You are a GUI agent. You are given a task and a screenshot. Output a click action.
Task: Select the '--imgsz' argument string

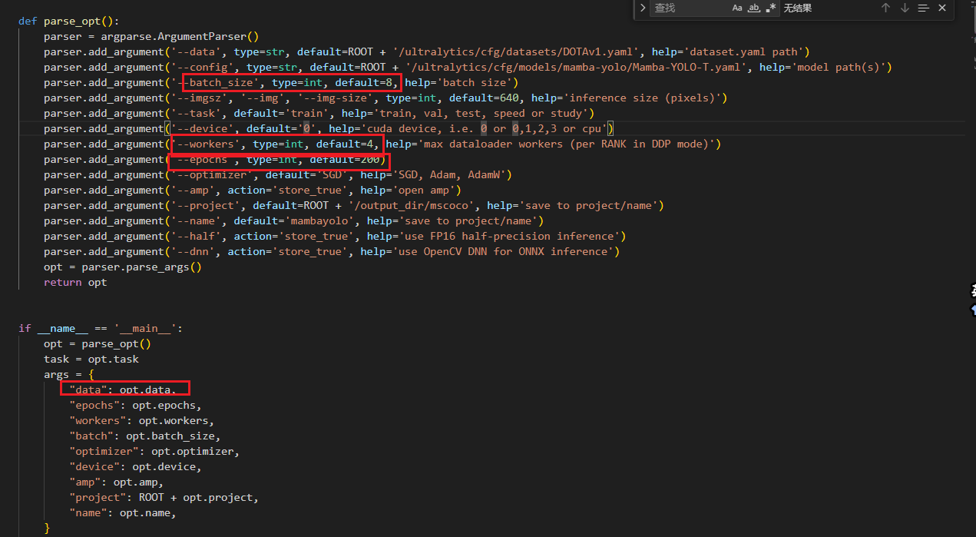[202, 98]
